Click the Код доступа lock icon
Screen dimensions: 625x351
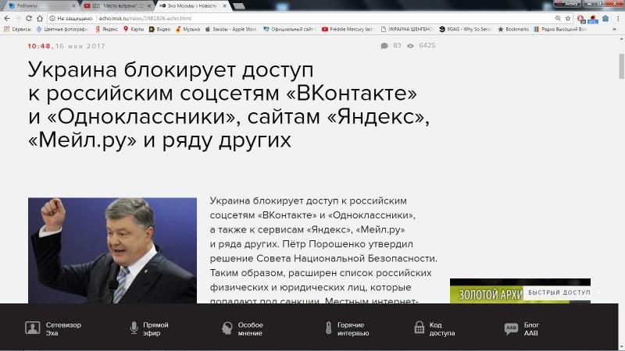coord(419,328)
